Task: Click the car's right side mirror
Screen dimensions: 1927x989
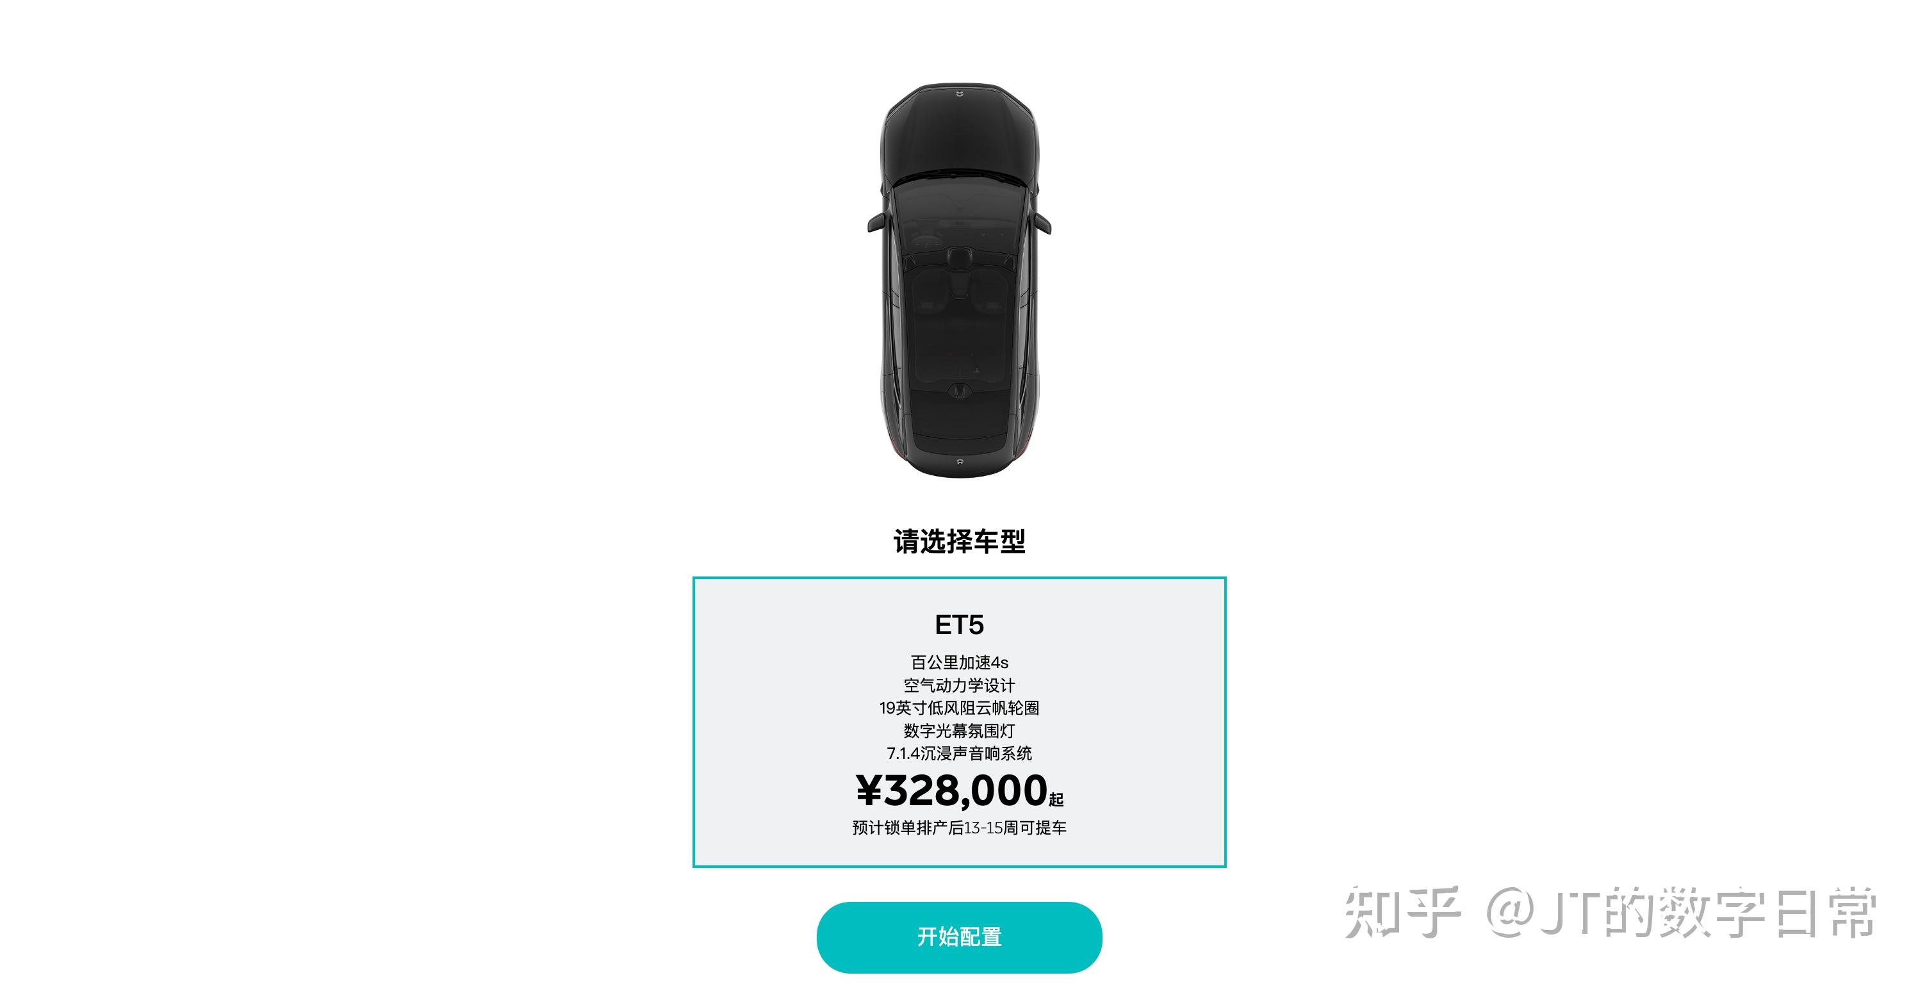Action: (1042, 223)
